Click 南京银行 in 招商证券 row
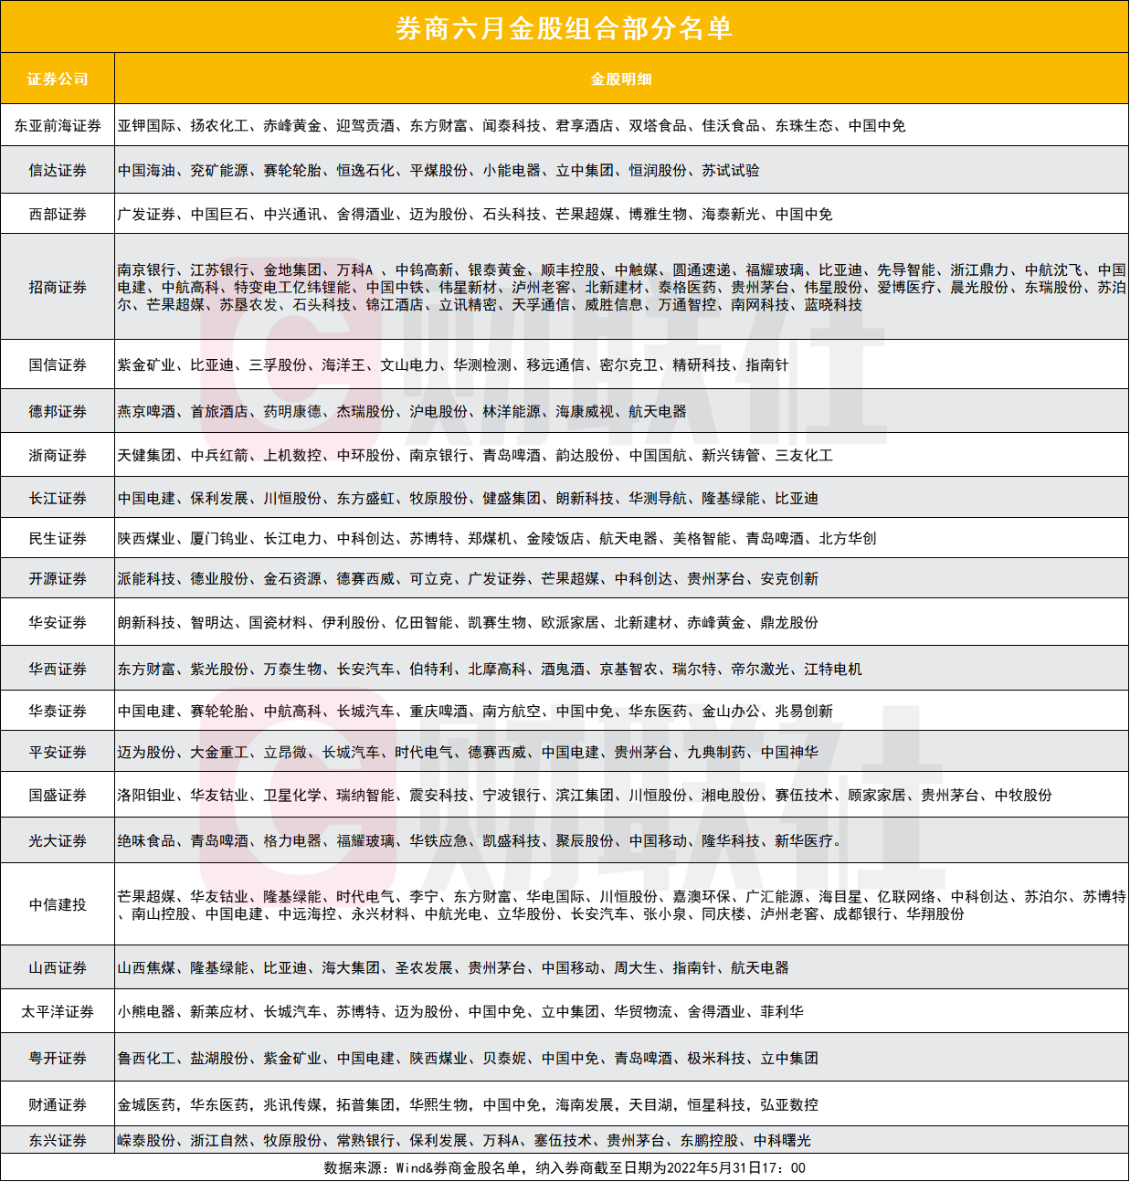1130x1182 pixels. [x=146, y=270]
